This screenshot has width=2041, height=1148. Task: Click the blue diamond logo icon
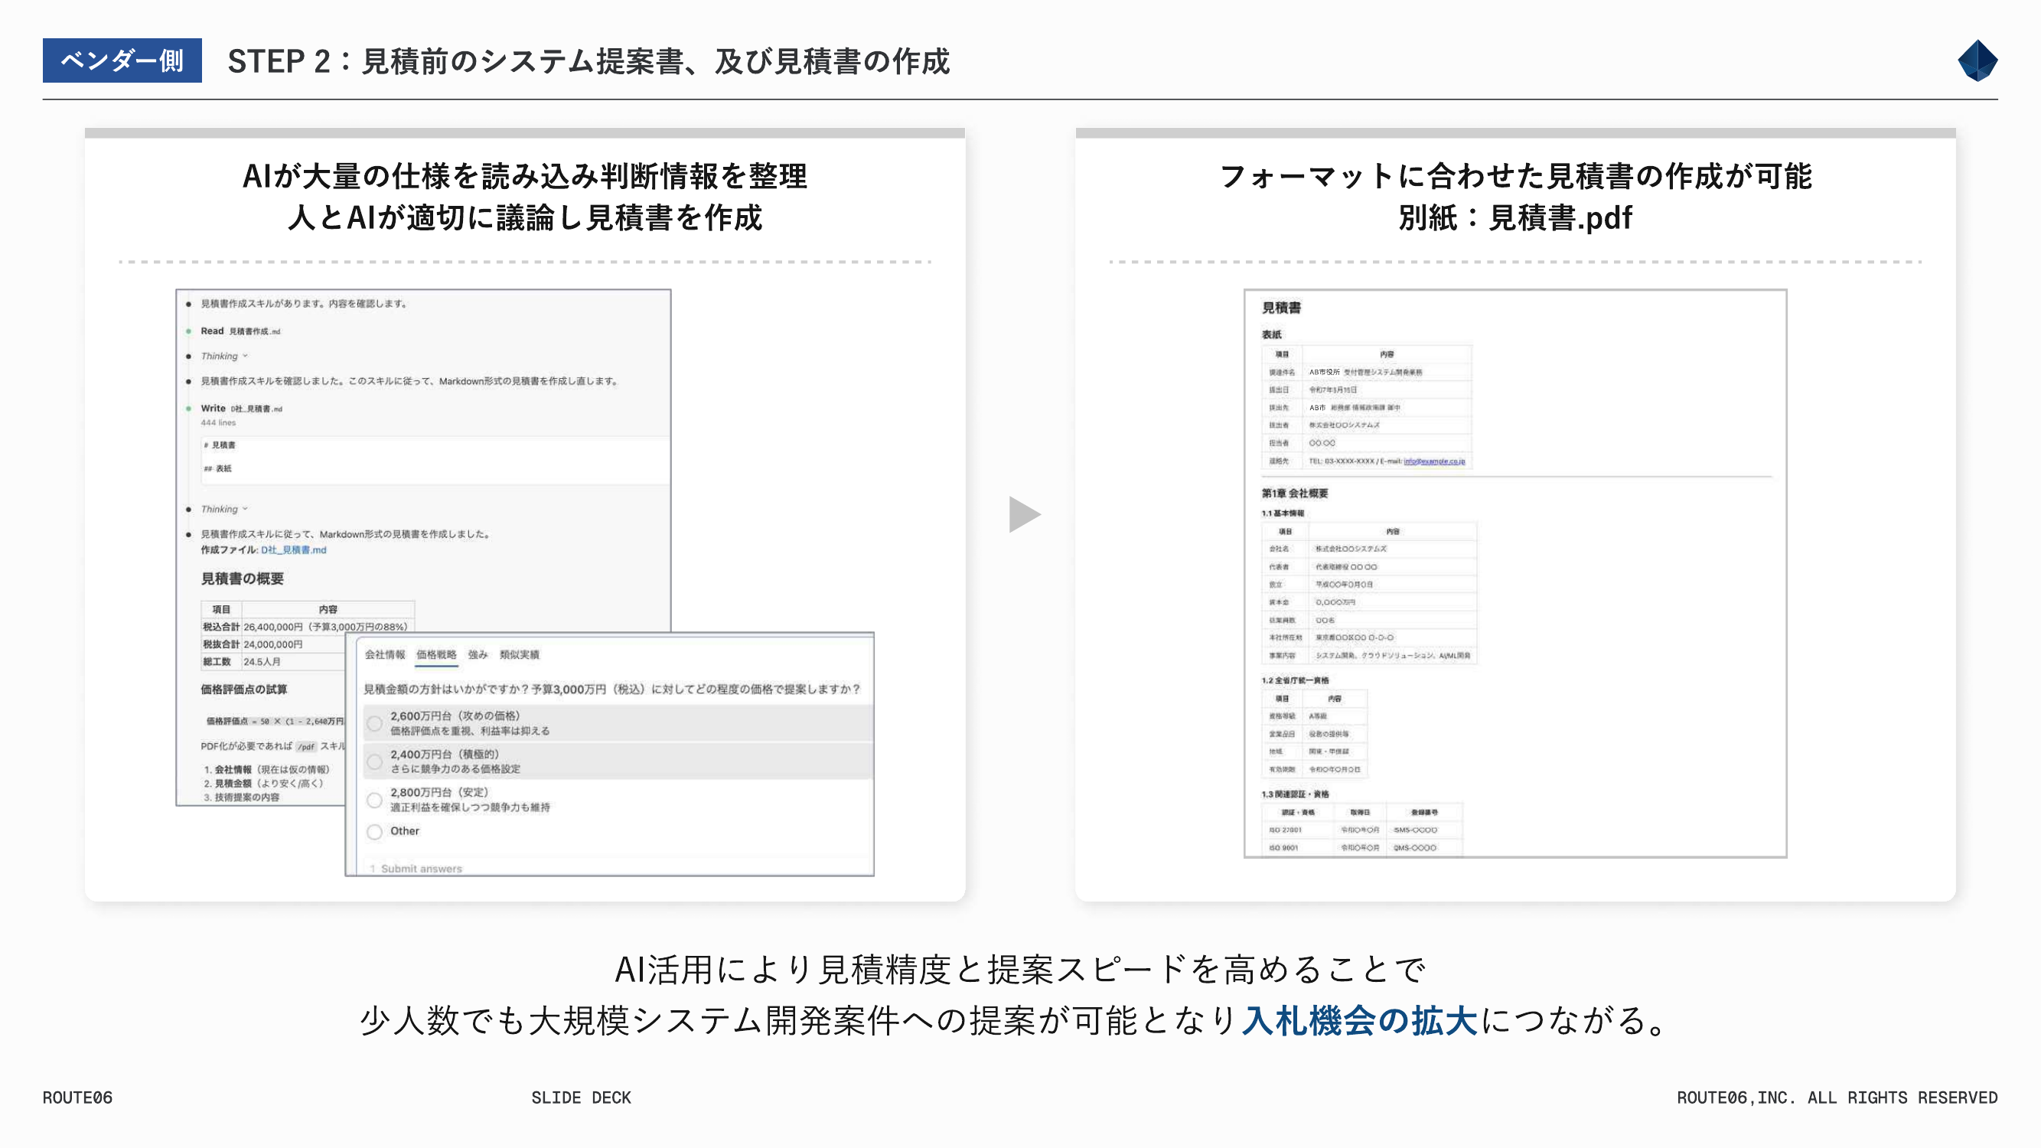click(x=1977, y=60)
